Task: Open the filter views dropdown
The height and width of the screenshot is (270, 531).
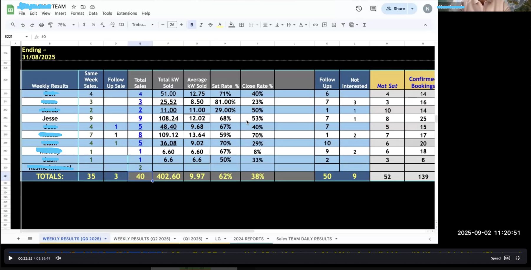Action: tap(353, 25)
